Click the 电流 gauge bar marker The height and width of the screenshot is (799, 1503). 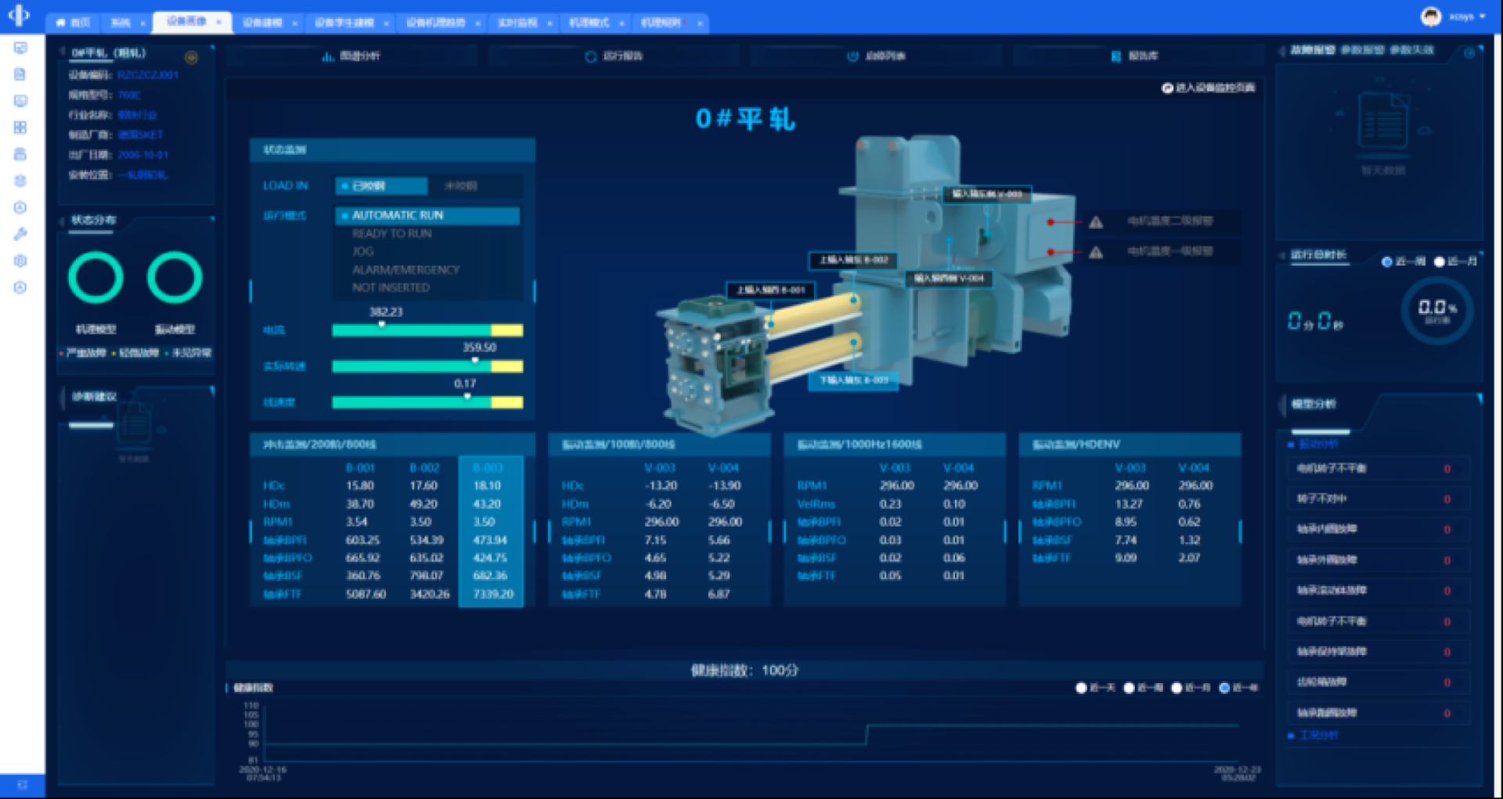pyautogui.click(x=382, y=325)
